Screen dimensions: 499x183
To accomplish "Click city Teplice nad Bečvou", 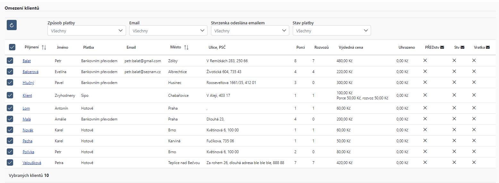I will point(184,163).
